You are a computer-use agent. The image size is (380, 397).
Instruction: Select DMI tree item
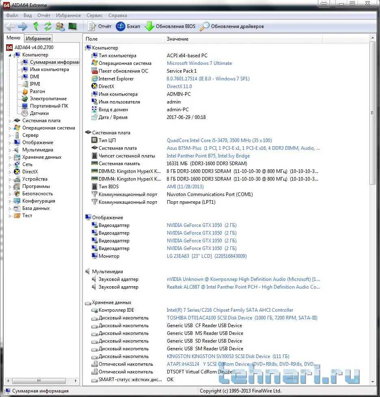(35, 77)
